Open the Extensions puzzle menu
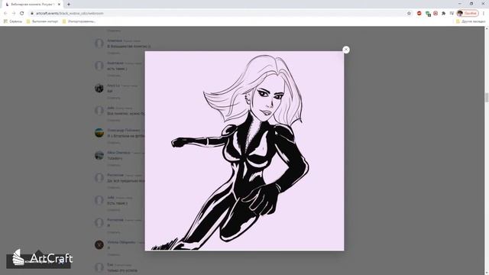The image size is (489, 275). tap(443, 13)
